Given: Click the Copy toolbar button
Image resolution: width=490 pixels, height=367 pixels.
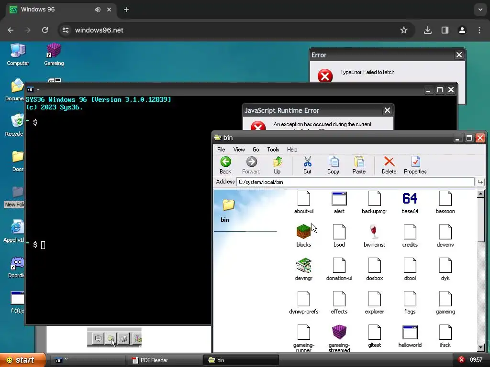Looking at the screenshot, I should pyautogui.click(x=333, y=165).
